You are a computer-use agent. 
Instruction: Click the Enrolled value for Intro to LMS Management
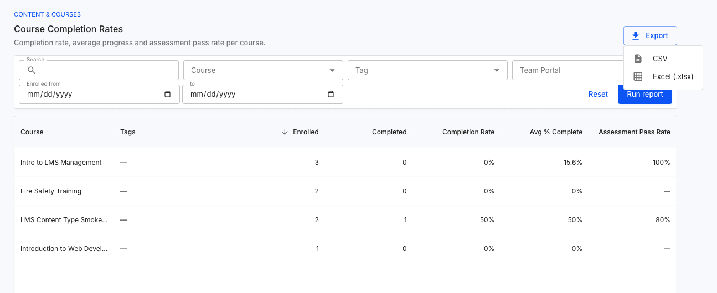(317, 163)
